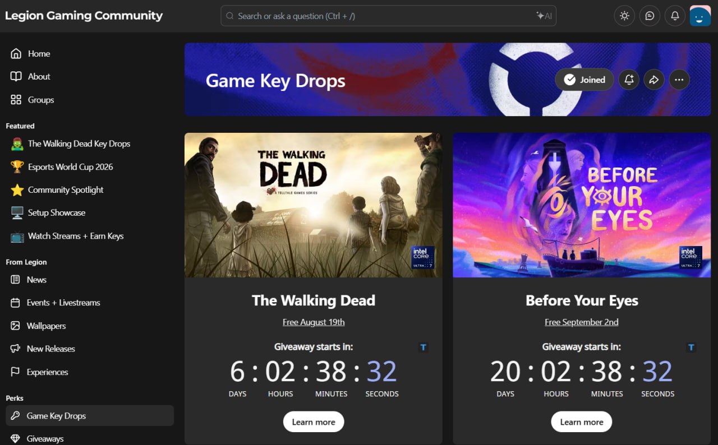Click The Walking Dead game artwork
The width and height of the screenshot is (718, 445).
[x=314, y=205]
